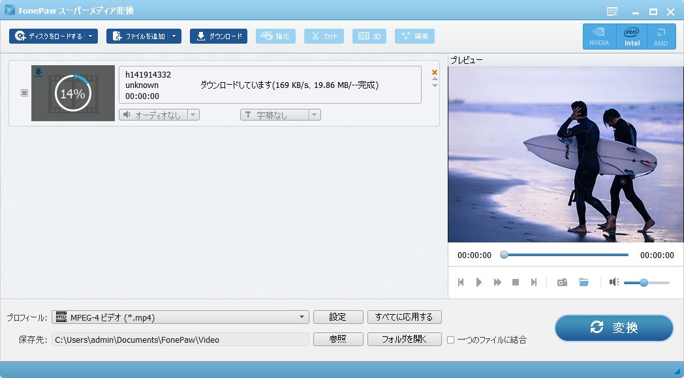The image size is (684, 378).
Task: Toggle Intel acceleration
Action: pyautogui.click(x=632, y=36)
